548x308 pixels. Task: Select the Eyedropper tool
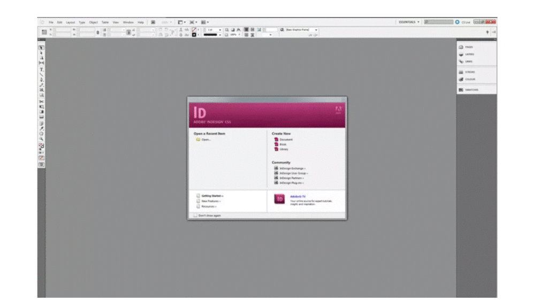click(41, 128)
